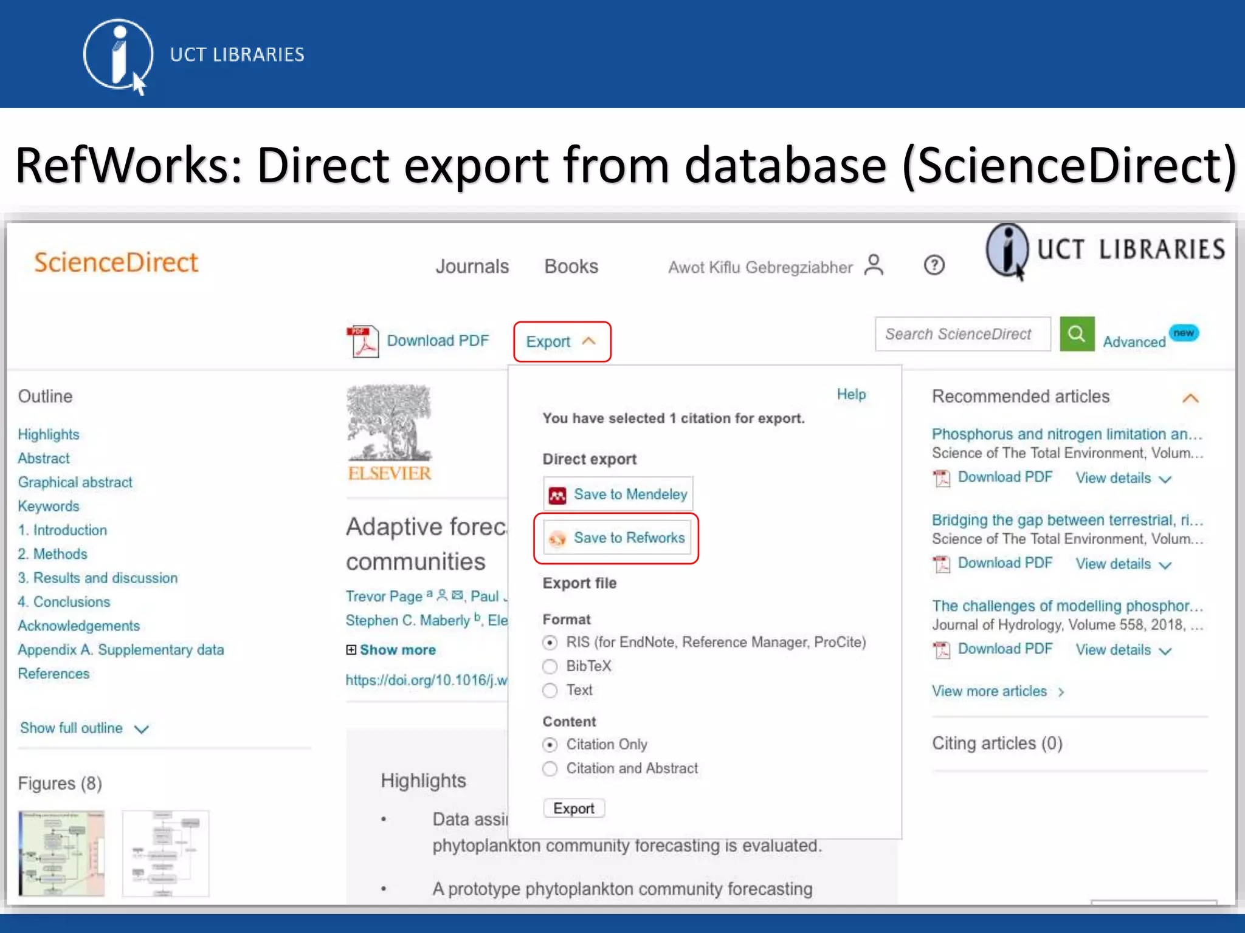Collapse the Recommended articles panel
This screenshot has height=933, width=1245.
[1190, 398]
